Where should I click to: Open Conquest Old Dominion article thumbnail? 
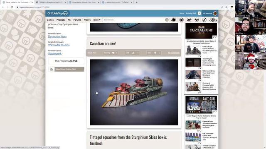click(x=193, y=87)
